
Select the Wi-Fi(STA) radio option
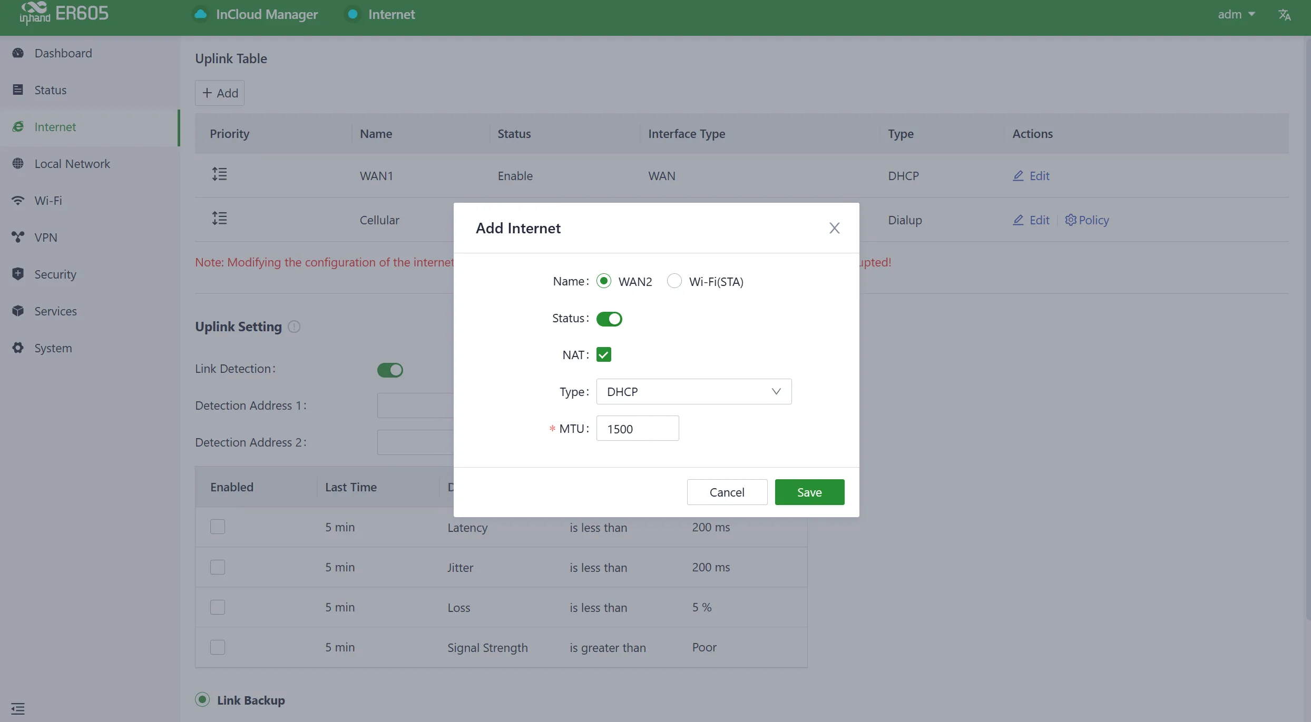pos(674,281)
